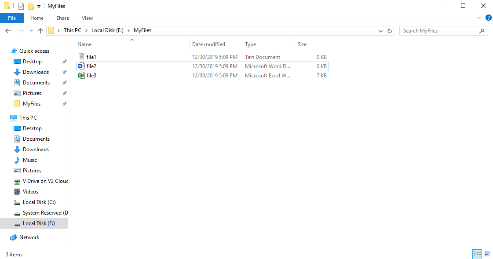This screenshot has height=259, width=493.
Task: Click the pin icon next to MyFiles
Action: click(65, 104)
